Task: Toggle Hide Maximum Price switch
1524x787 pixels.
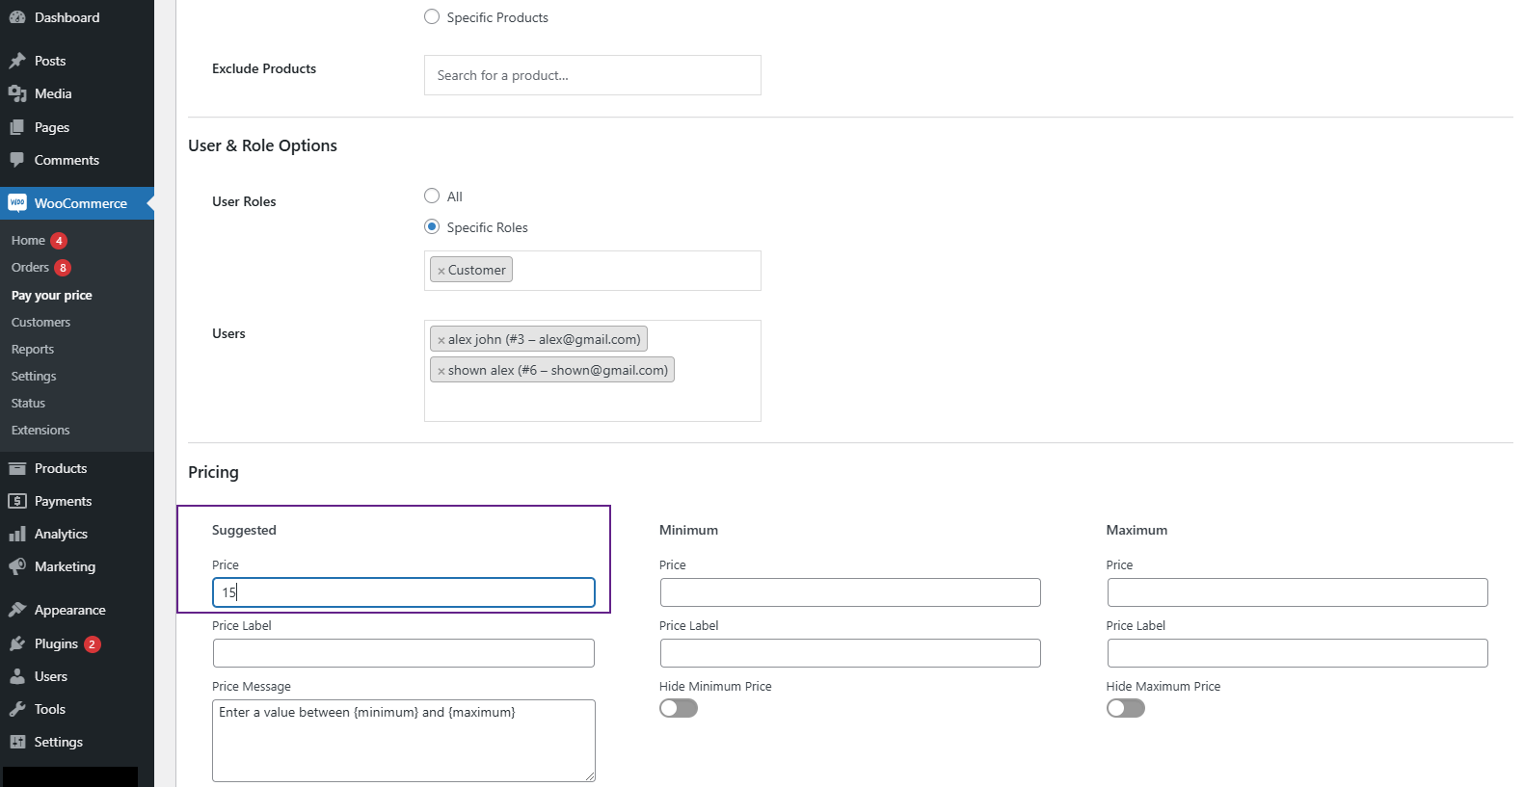Action: [x=1126, y=708]
